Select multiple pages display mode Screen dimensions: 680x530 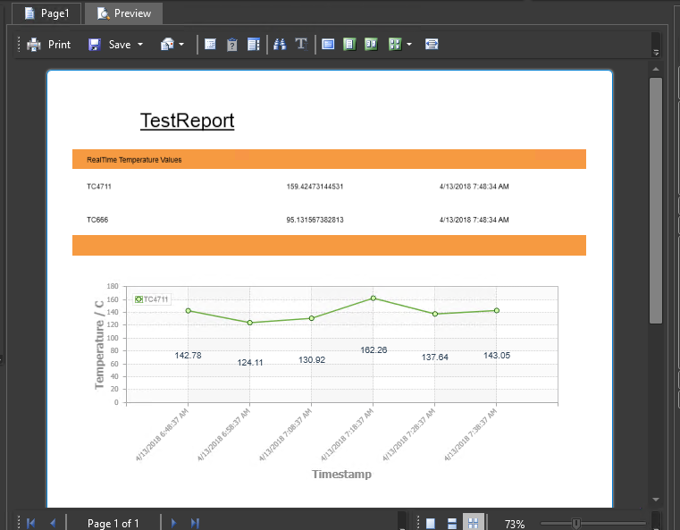473,523
